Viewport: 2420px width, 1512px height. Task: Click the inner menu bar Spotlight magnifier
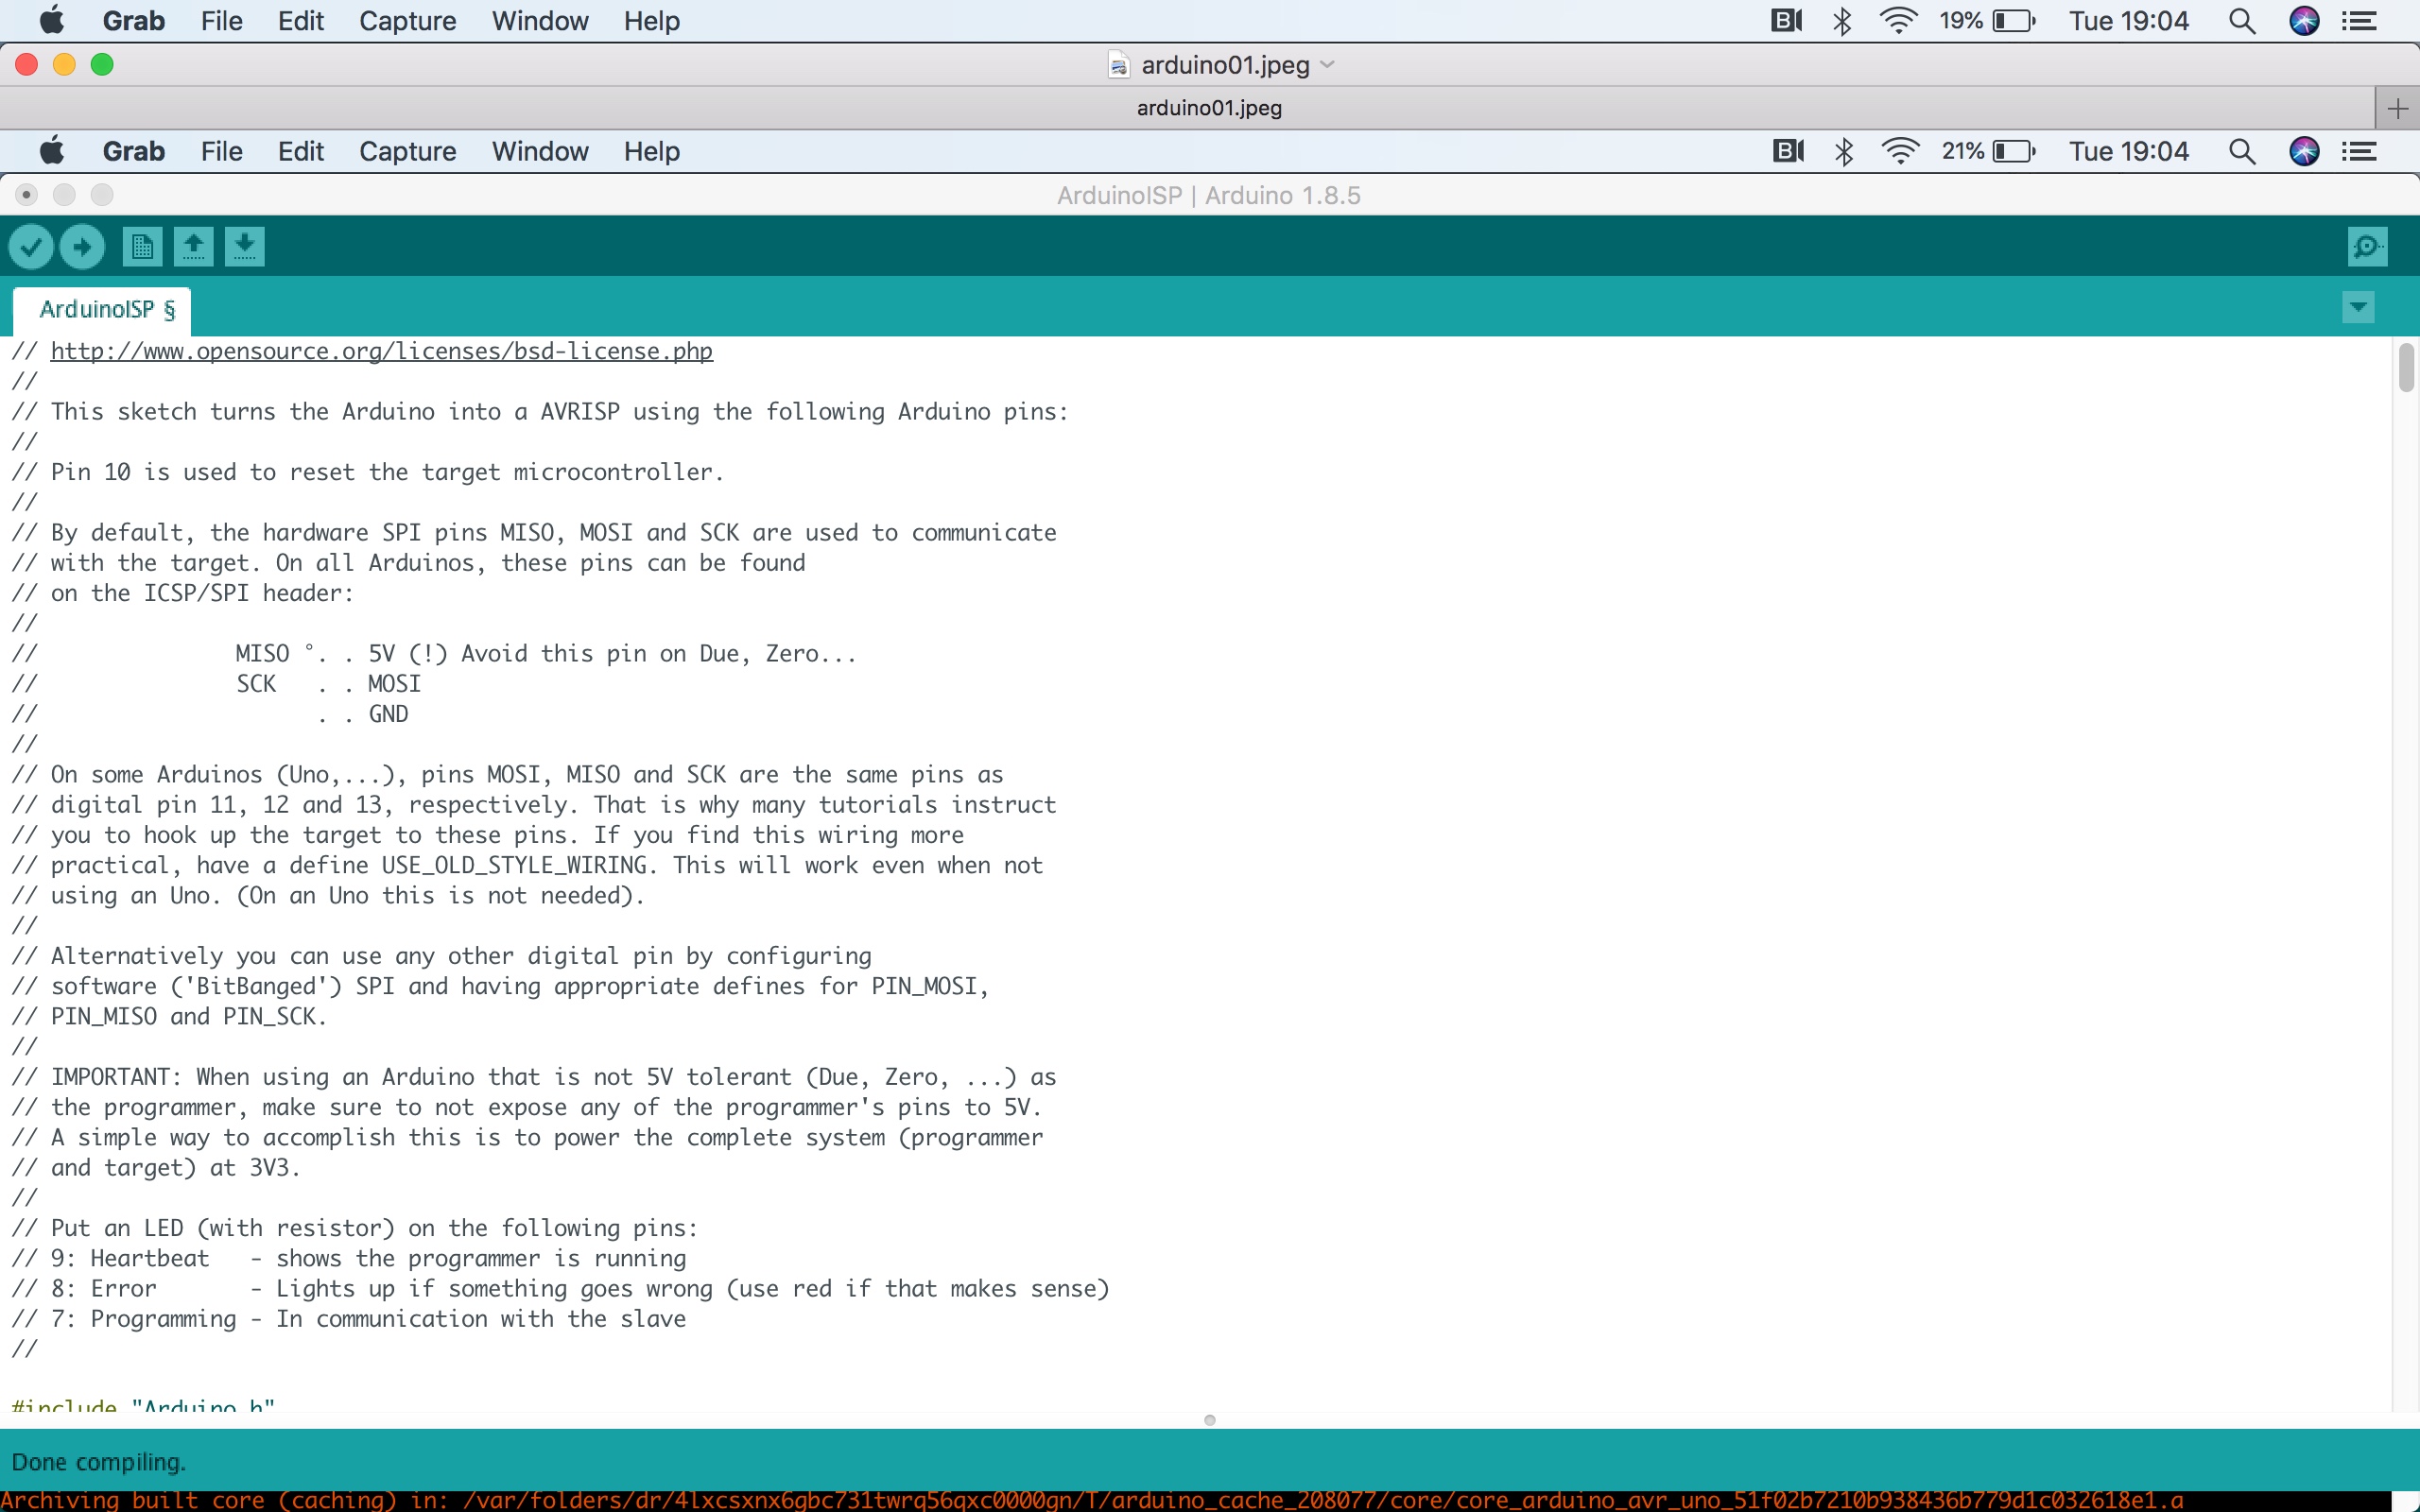pos(2242,151)
